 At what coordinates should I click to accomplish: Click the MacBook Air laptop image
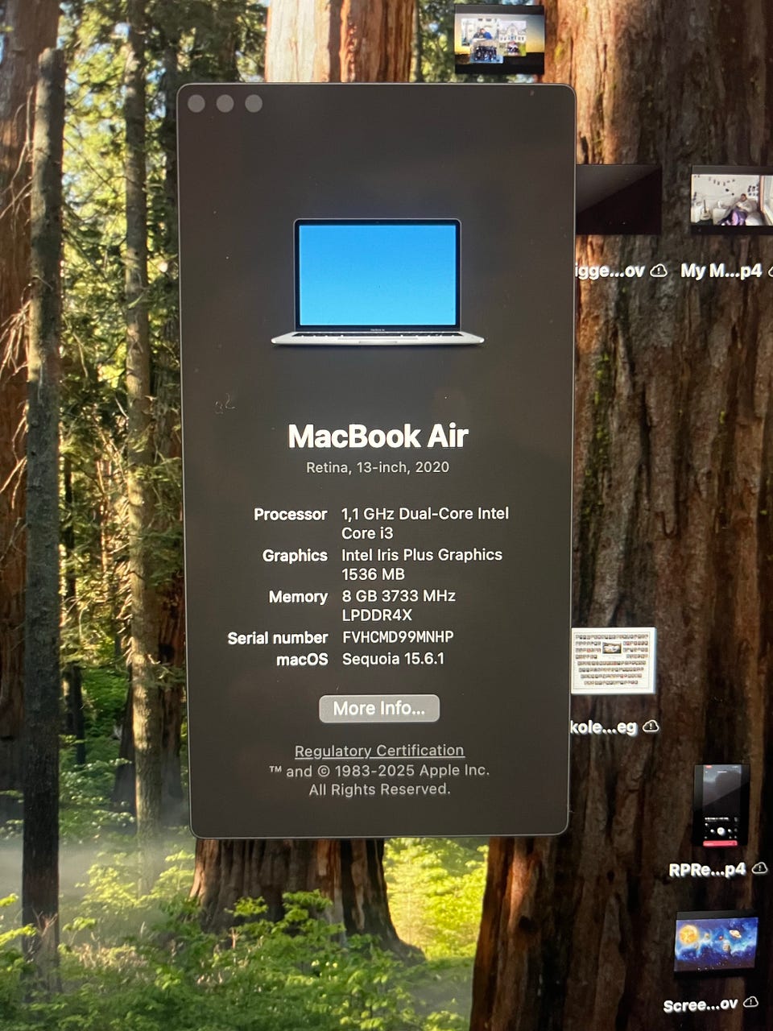coord(378,282)
